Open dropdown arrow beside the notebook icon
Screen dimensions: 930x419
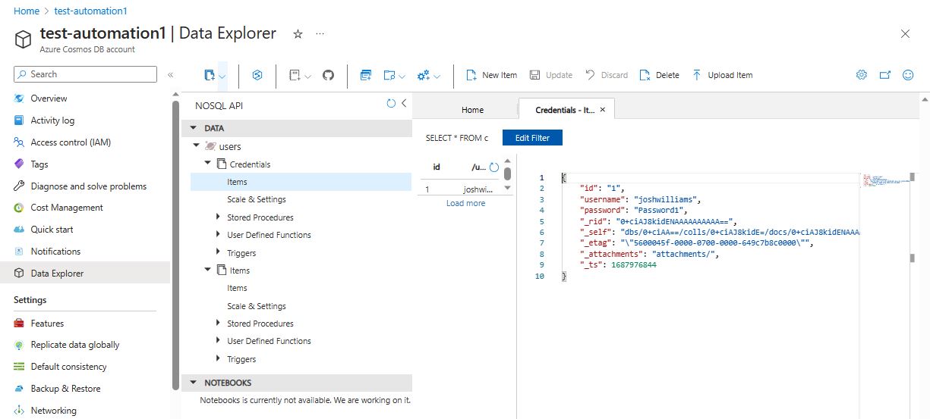[x=308, y=76]
